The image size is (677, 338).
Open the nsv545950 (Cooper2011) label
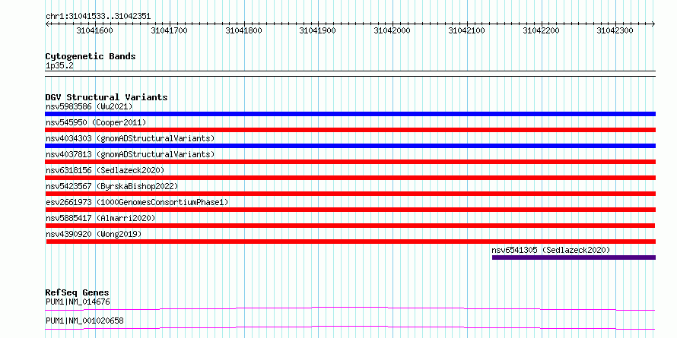[96, 122]
